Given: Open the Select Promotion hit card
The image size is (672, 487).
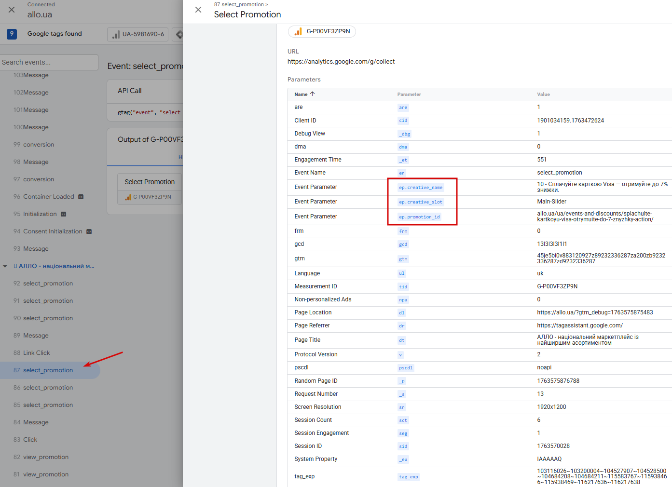Looking at the screenshot, I should [150, 189].
